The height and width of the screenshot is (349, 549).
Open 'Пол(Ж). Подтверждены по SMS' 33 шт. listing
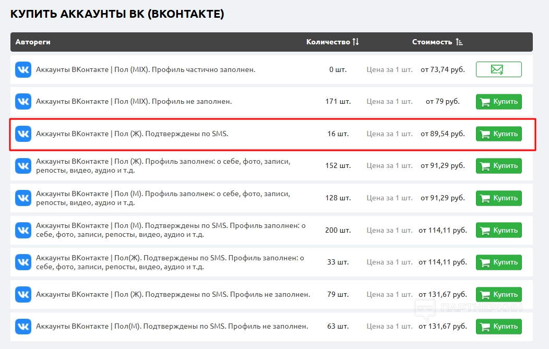[170, 262]
